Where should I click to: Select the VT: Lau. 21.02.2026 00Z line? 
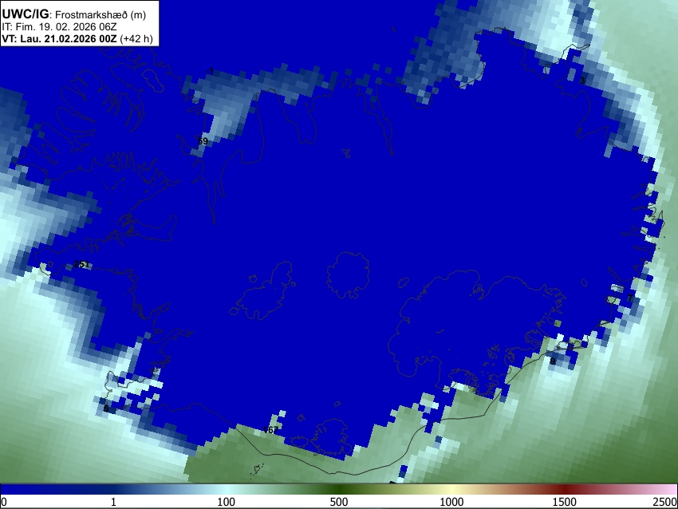77,38
